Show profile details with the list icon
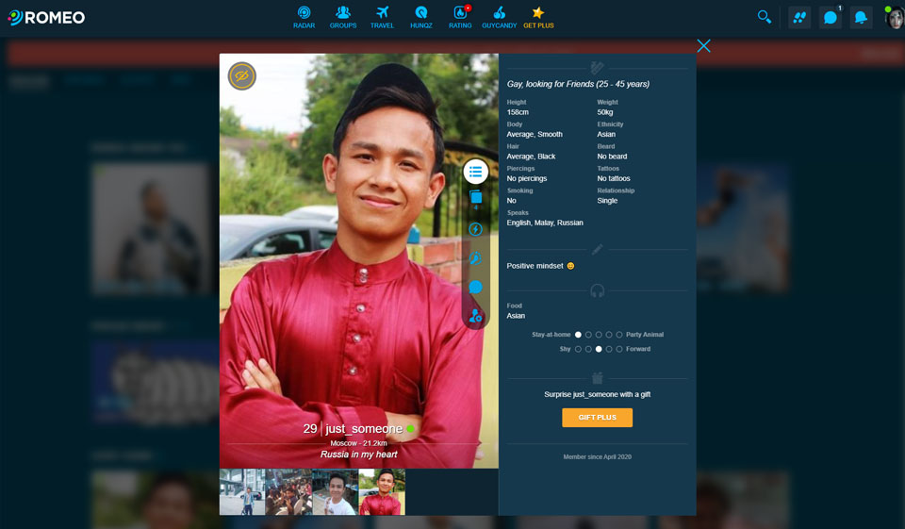Image resolution: width=905 pixels, height=529 pixels. tap(475, 172)
